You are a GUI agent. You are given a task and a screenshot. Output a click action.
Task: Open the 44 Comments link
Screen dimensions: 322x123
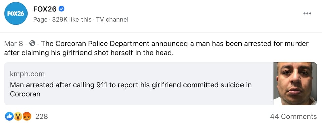[x=293, y=116]
